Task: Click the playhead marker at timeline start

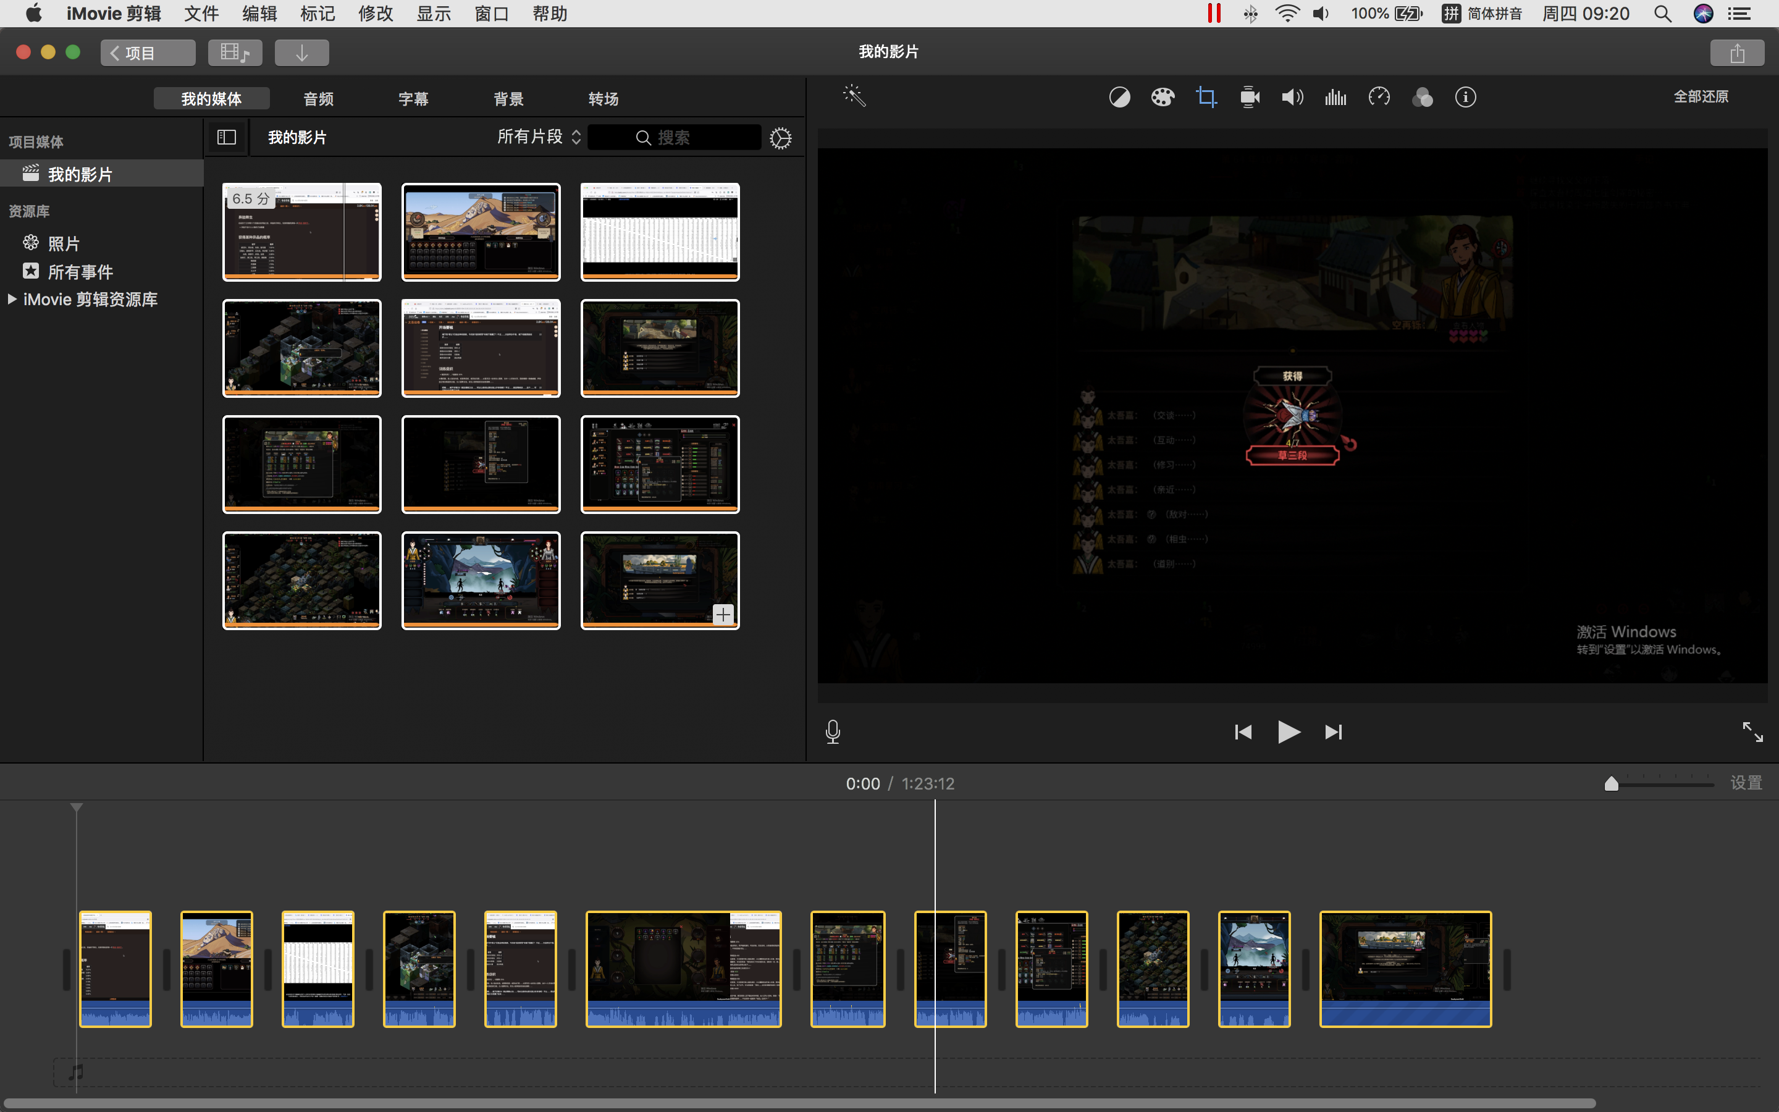Action: click(77, 808)
